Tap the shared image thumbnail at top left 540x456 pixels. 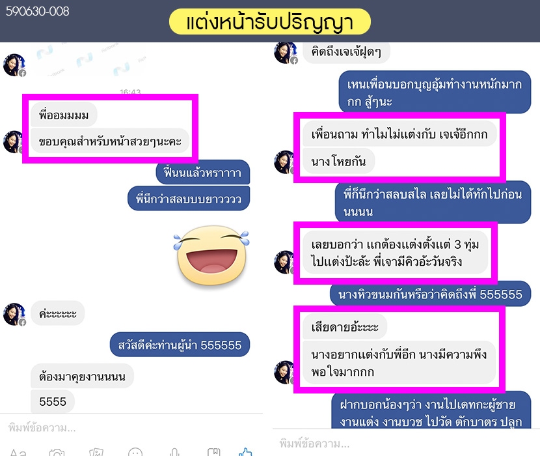90,59
